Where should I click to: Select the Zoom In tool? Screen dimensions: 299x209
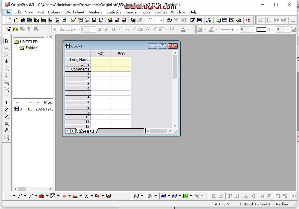(x=7, y=48)
